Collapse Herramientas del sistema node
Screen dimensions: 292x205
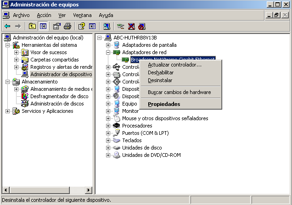point(7,45)
